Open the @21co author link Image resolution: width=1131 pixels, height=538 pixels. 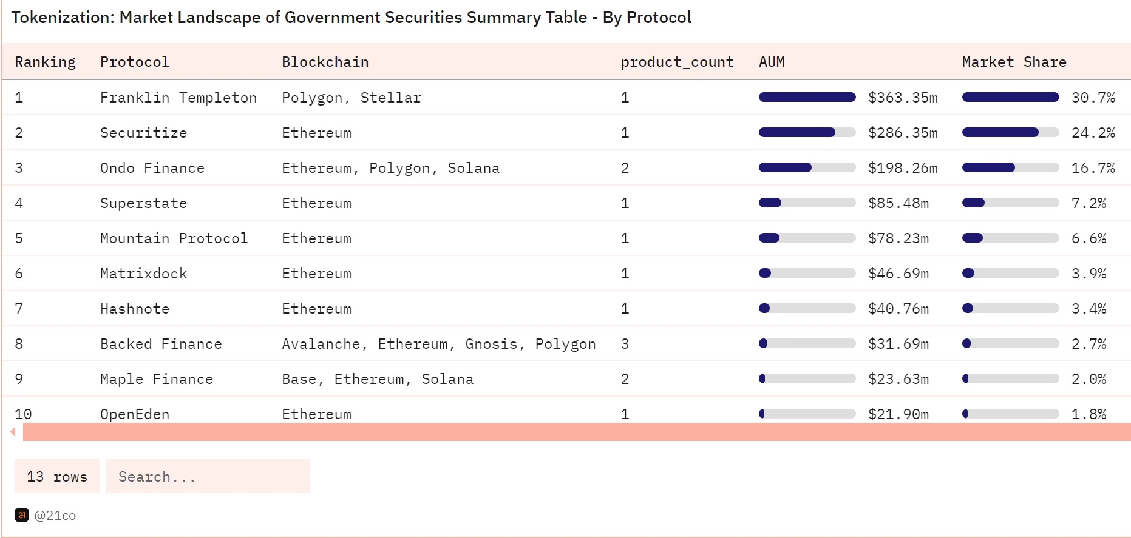[55, 516]
